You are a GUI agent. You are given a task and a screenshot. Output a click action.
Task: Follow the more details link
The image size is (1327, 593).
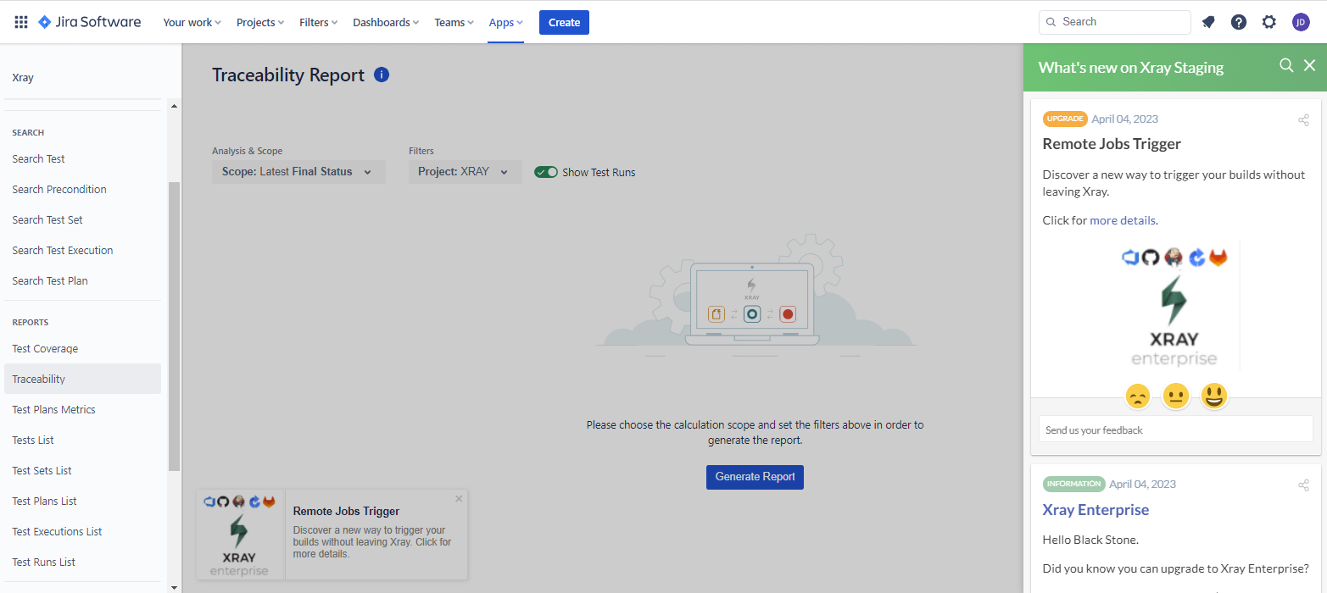(1123, 220)
